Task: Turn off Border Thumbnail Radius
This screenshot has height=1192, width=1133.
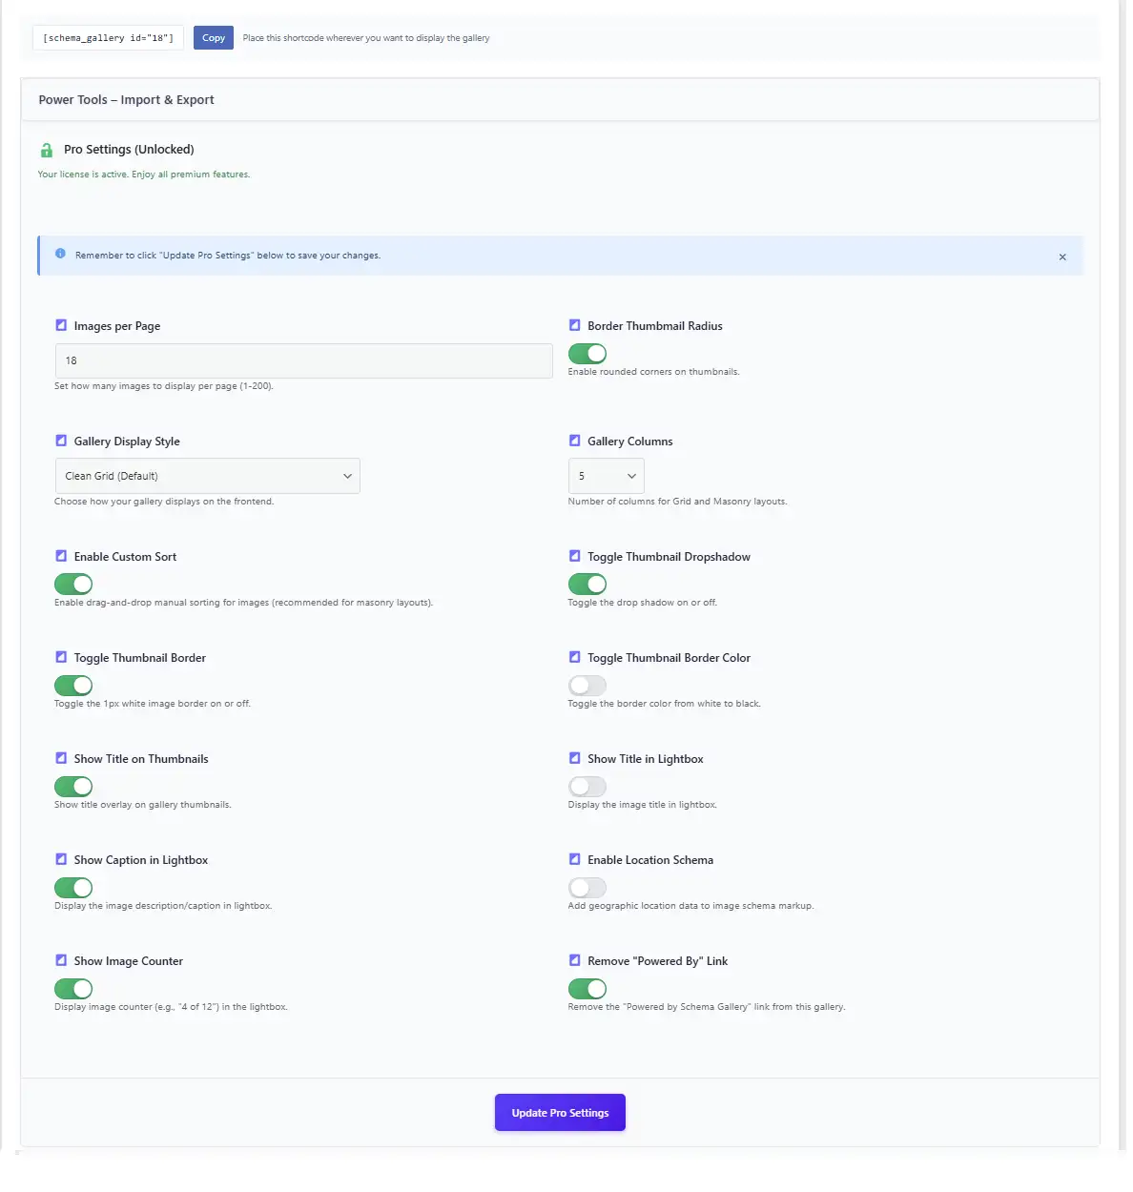Action: point(587,353)
